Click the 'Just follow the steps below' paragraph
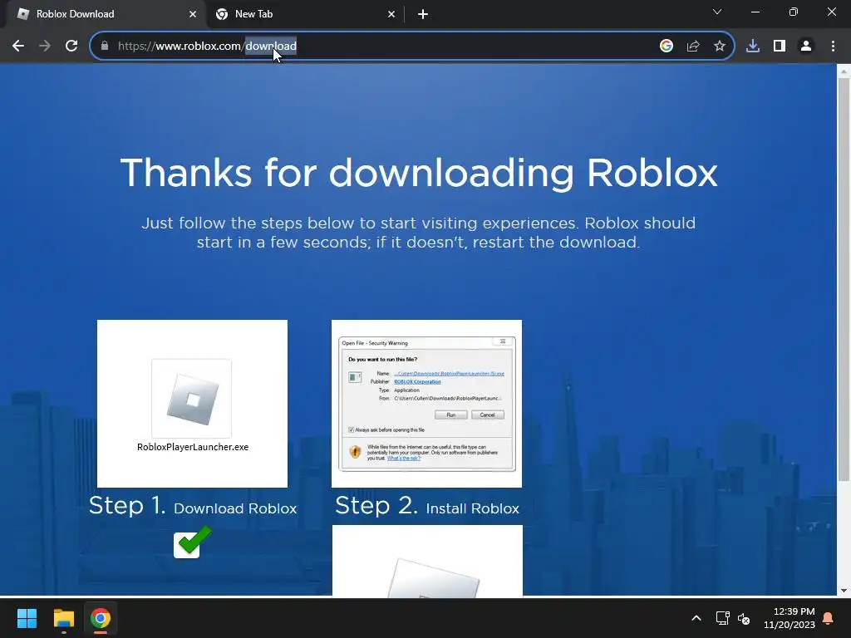Viewport: 851px width, 638px height. point(419,233)
